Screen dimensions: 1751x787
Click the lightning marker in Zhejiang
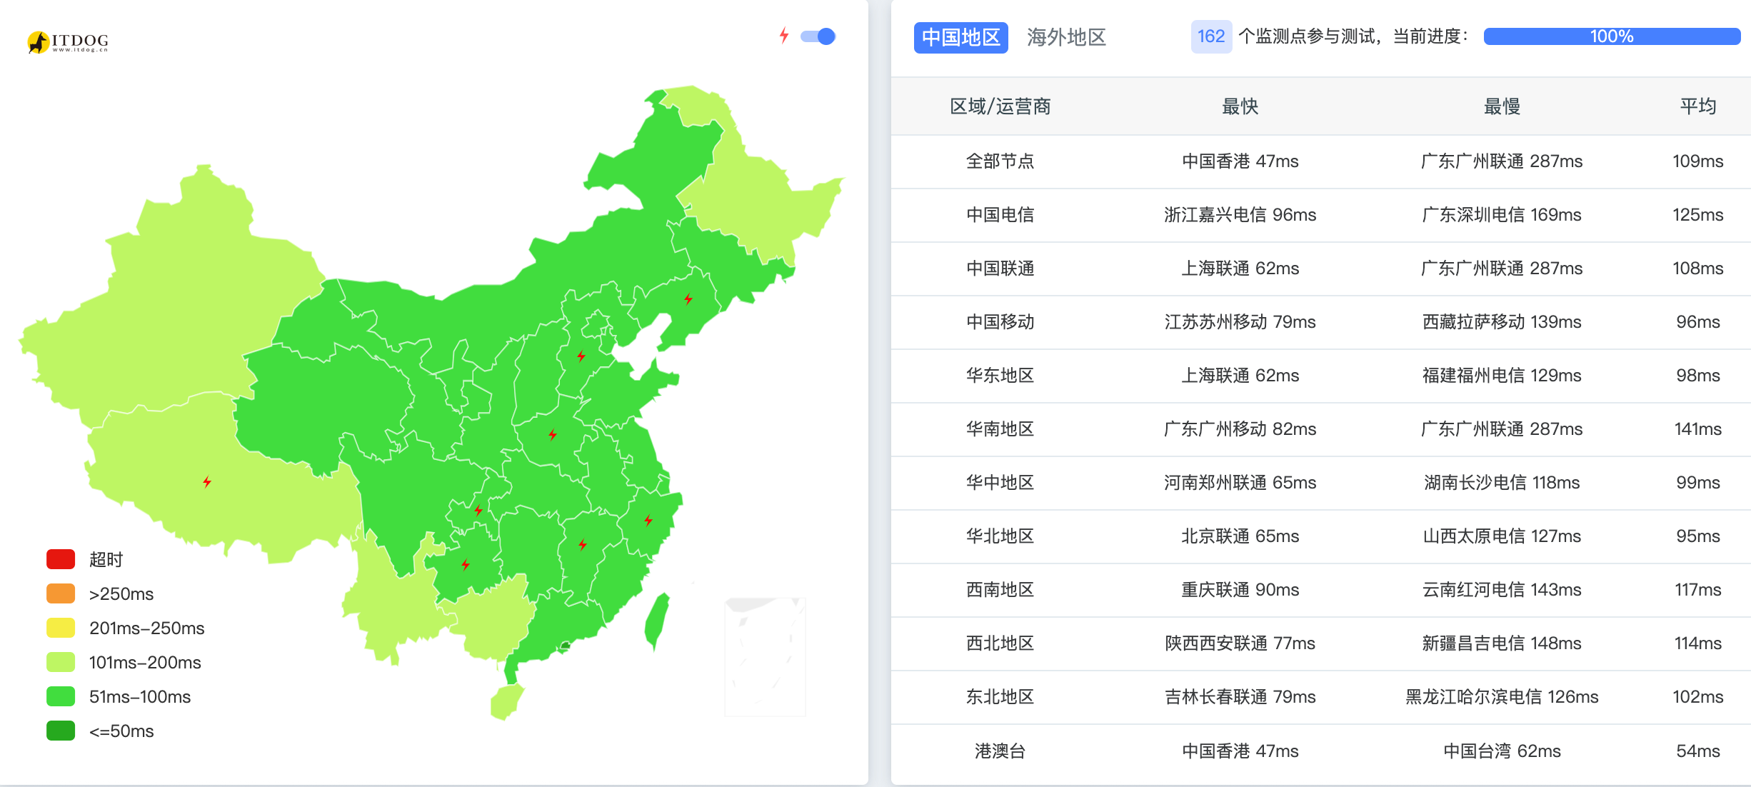coord(648,520)
